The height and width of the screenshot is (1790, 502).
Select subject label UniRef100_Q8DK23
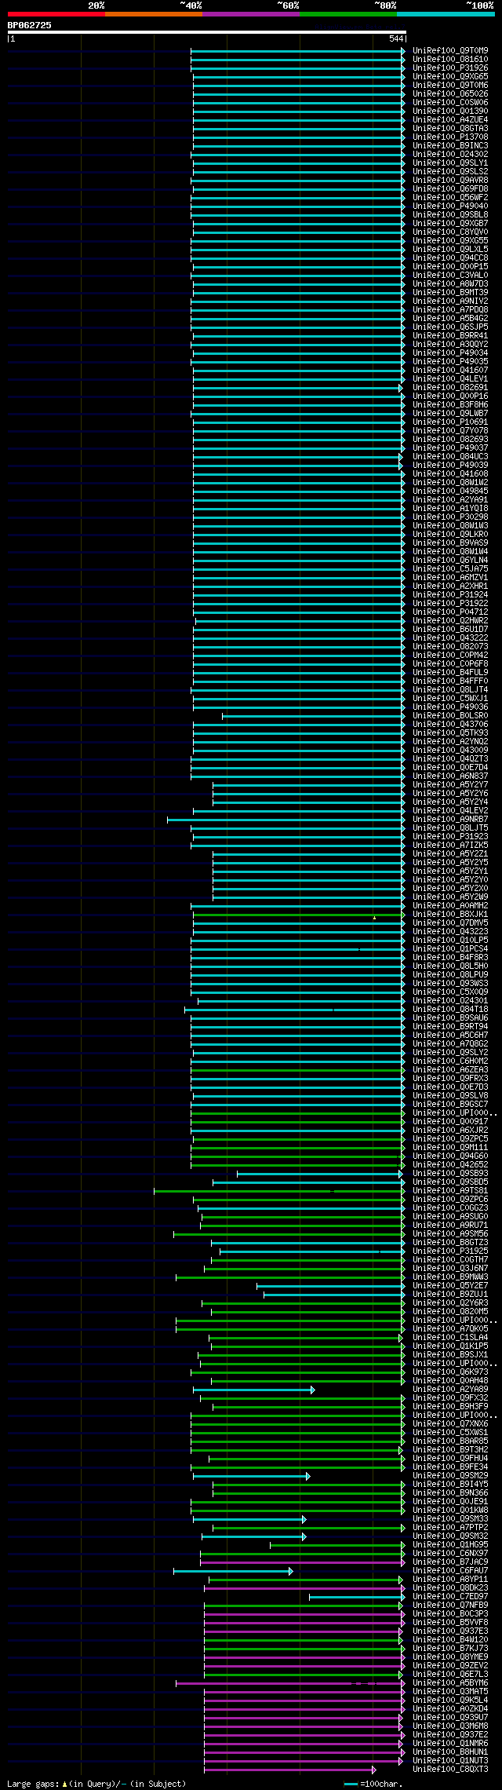[x=450, y=1587]
